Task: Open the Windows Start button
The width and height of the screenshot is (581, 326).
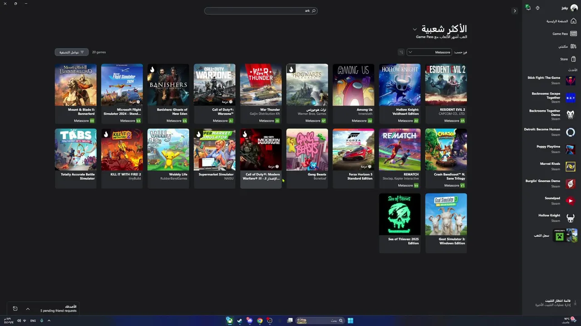Action: pos(350,321)
